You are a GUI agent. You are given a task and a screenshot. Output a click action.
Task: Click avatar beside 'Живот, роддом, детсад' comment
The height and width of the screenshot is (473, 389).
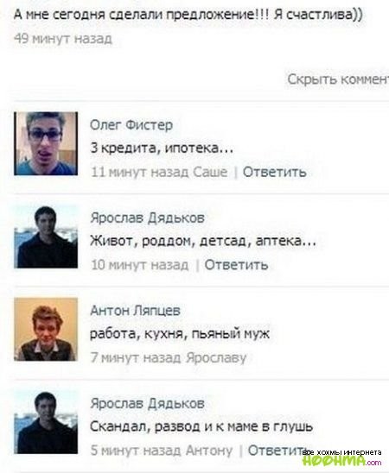46,236
